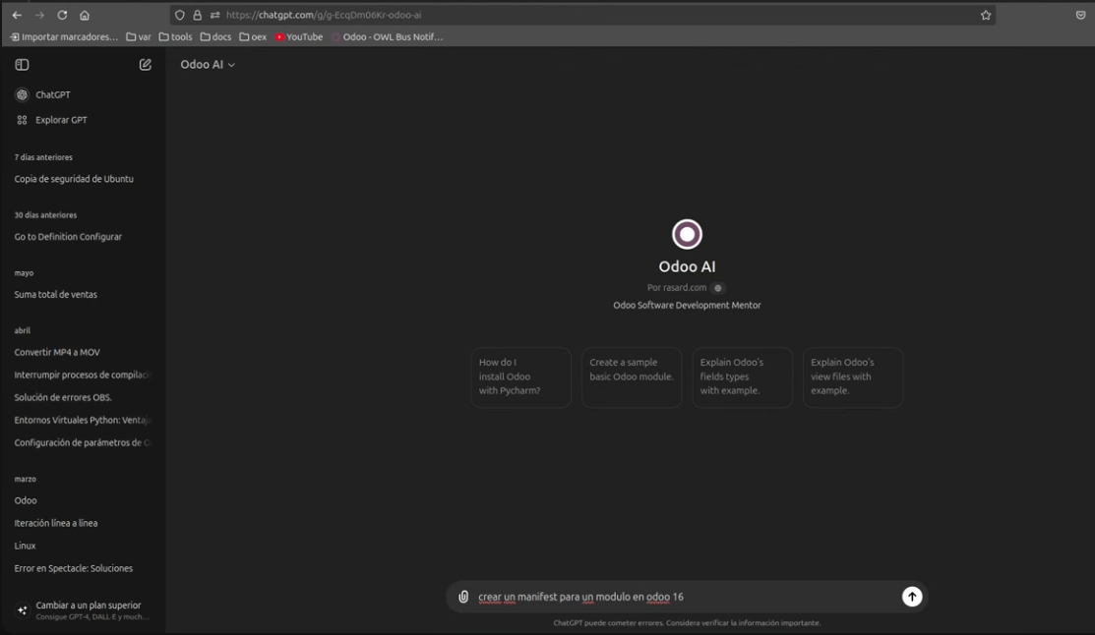Image resolution: width=1095 pixels, height=635 pixels.
Task: Attach a file with the paperclip
Action: pos(463,597)
